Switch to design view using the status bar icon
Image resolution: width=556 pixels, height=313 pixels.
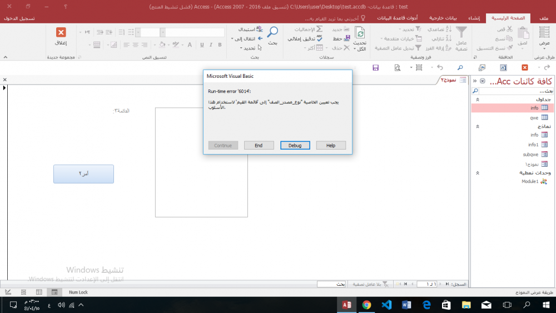tap(8, 292)
